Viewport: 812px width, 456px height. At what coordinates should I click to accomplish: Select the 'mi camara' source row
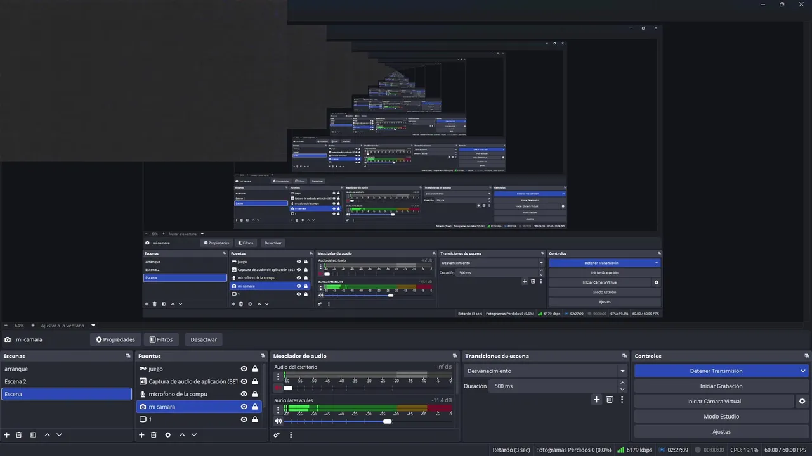[x=199, y=407]
